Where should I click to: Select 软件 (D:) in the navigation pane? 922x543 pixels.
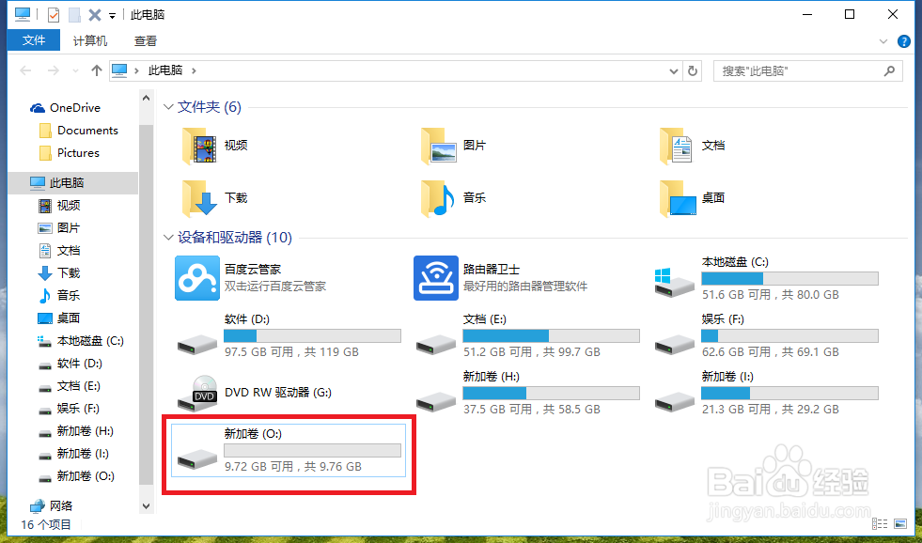70,364
